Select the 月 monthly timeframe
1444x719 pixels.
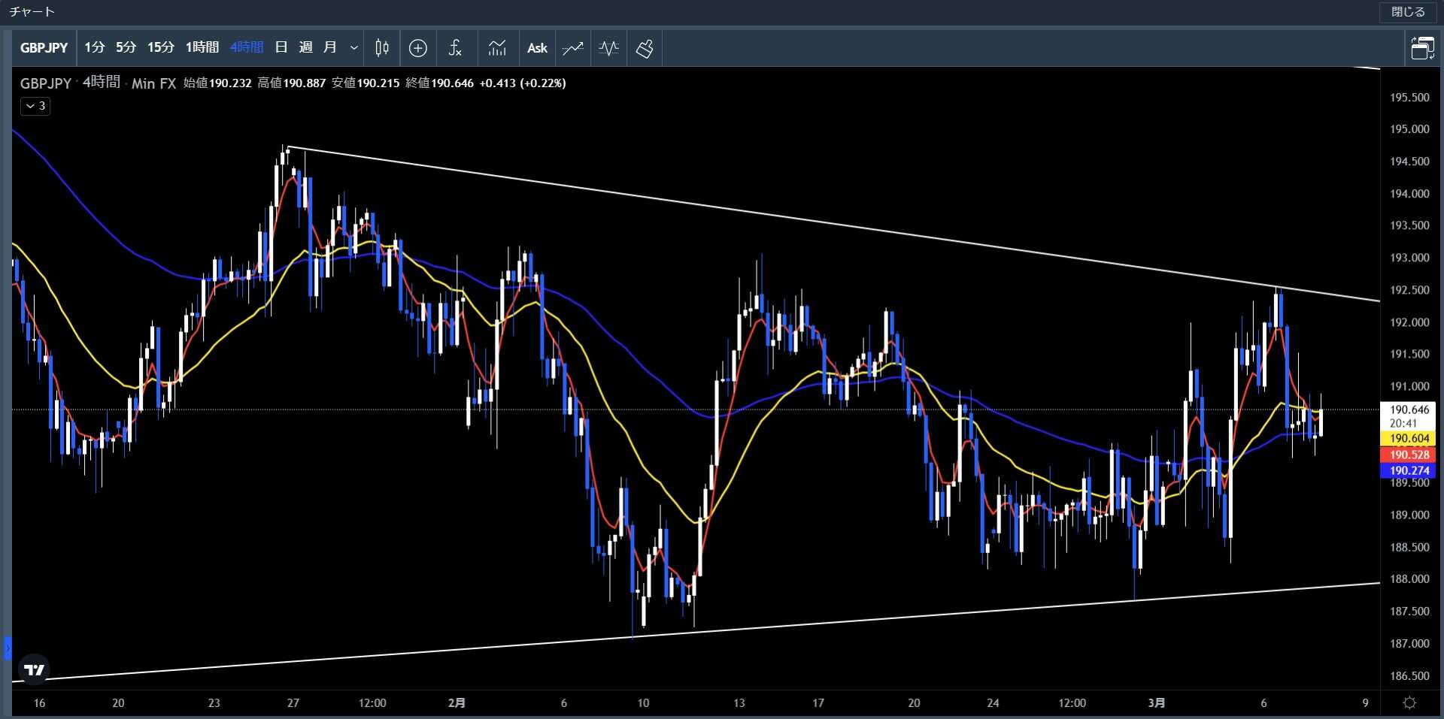pos(329,48)
